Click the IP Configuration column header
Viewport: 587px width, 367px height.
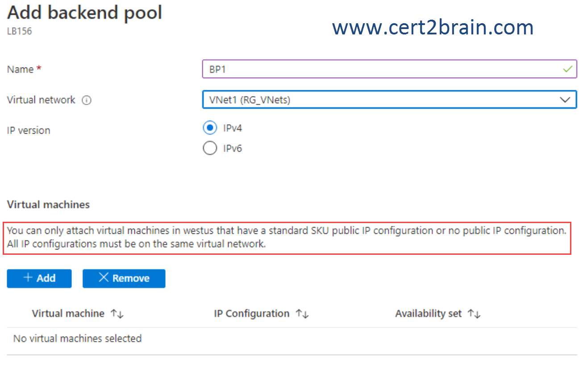point(251,314)
